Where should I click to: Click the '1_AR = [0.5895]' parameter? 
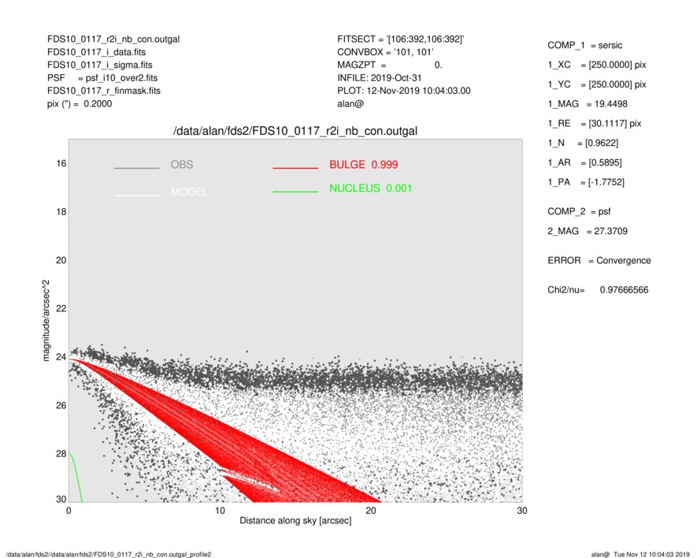584,163
